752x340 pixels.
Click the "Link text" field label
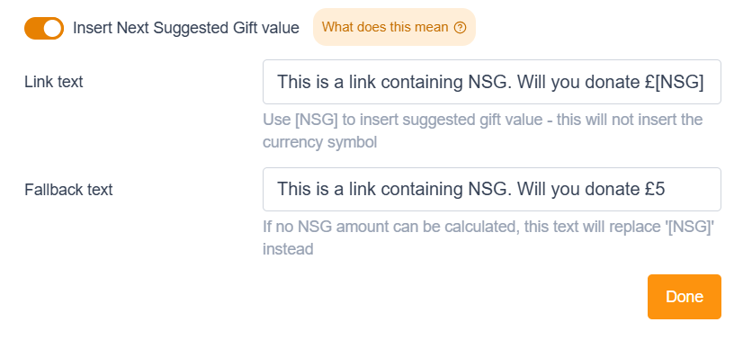point(54,82)
